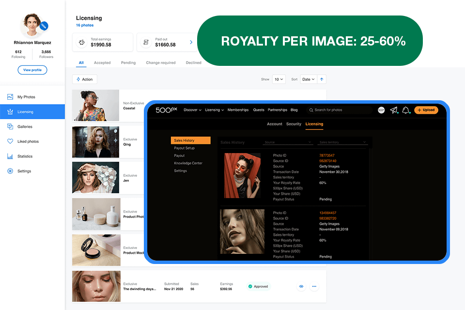Open the Sort Date dropdown

(309, 79)
